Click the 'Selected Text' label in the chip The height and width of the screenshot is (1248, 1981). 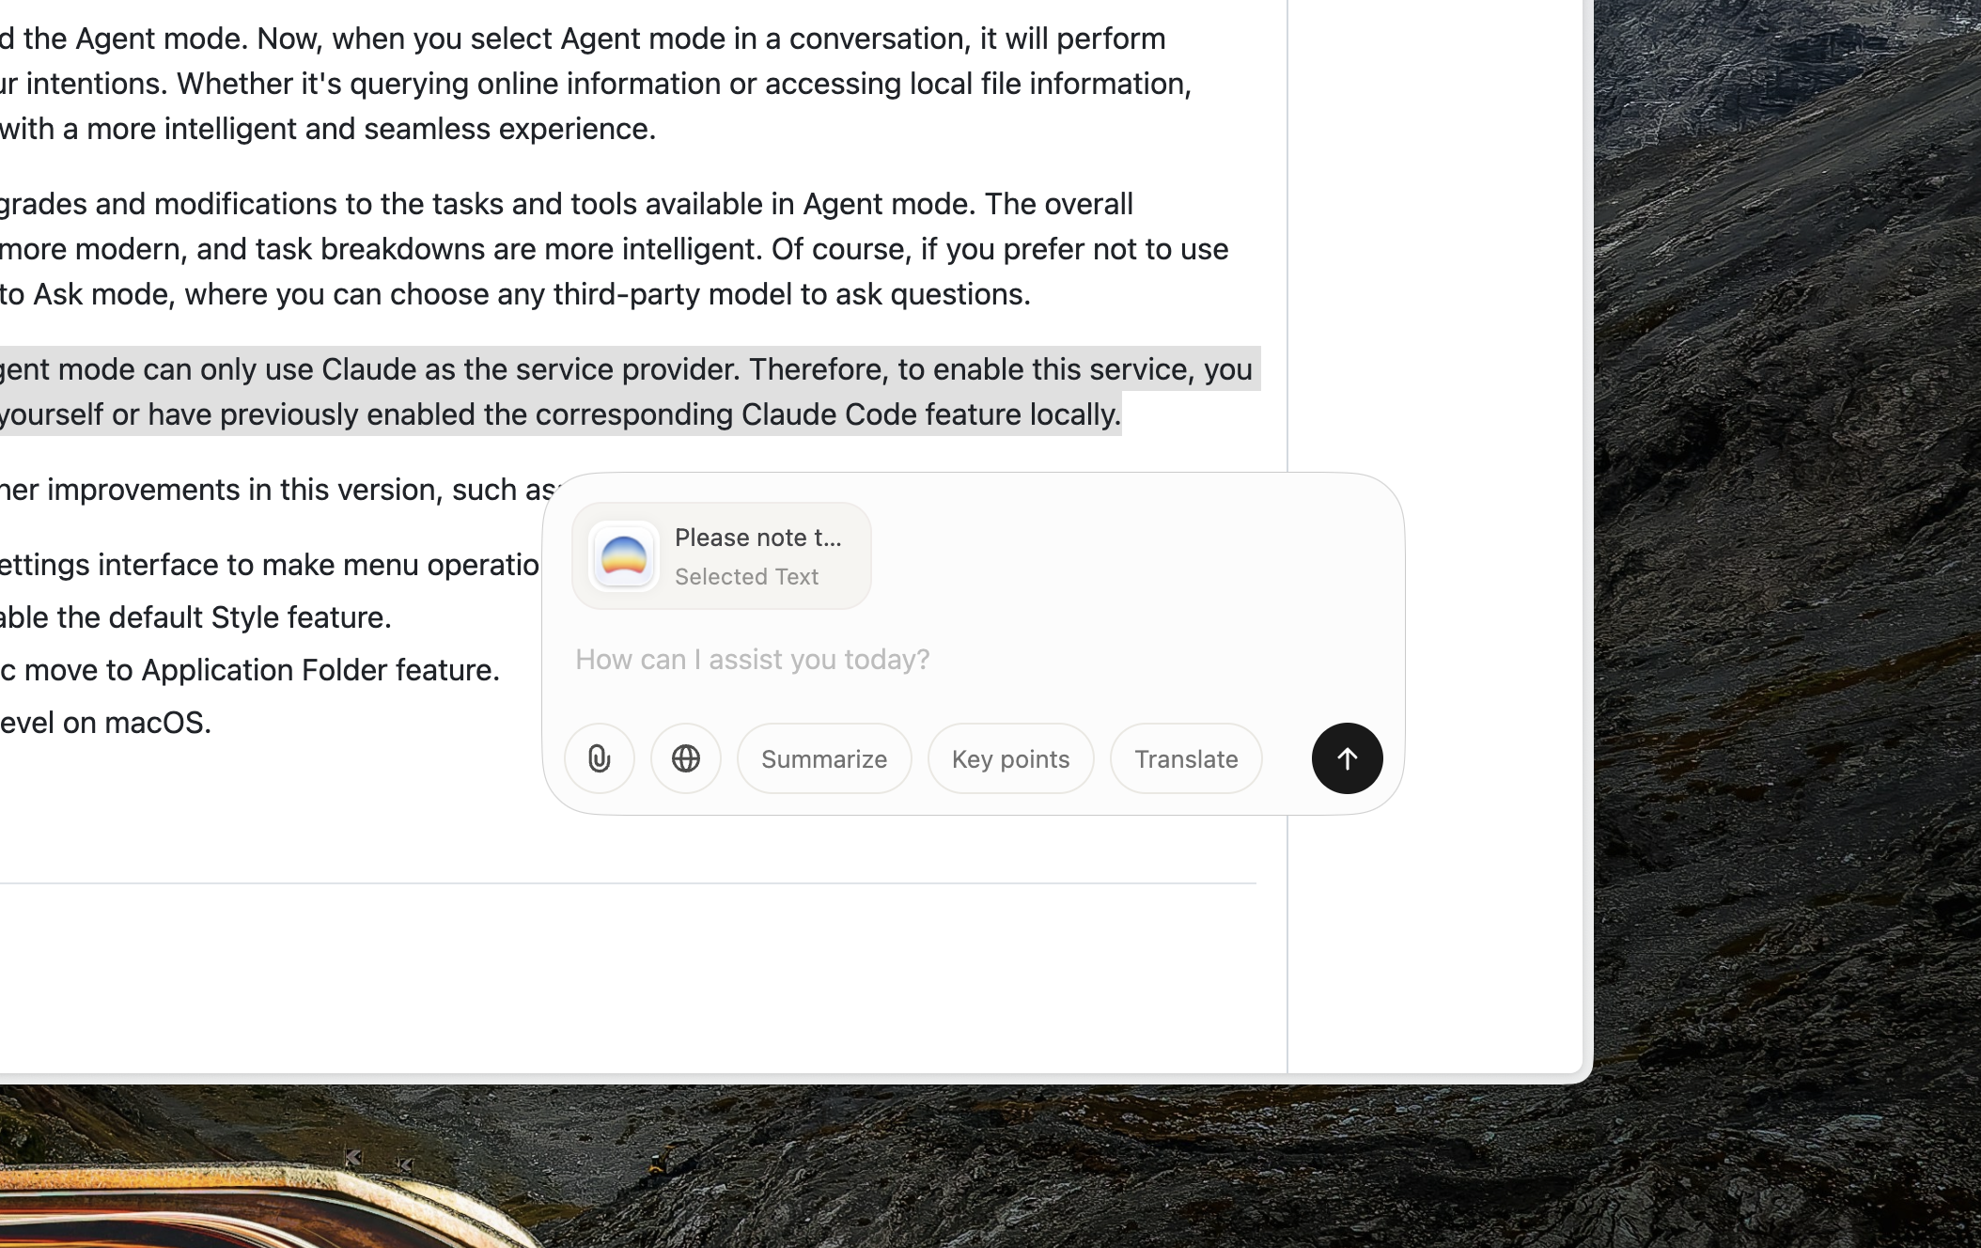[x=746, y=577]
